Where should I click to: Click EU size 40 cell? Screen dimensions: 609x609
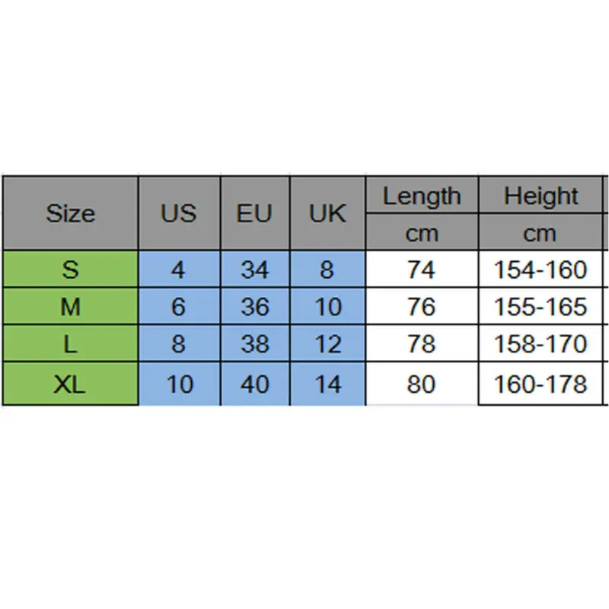(254, 384)
